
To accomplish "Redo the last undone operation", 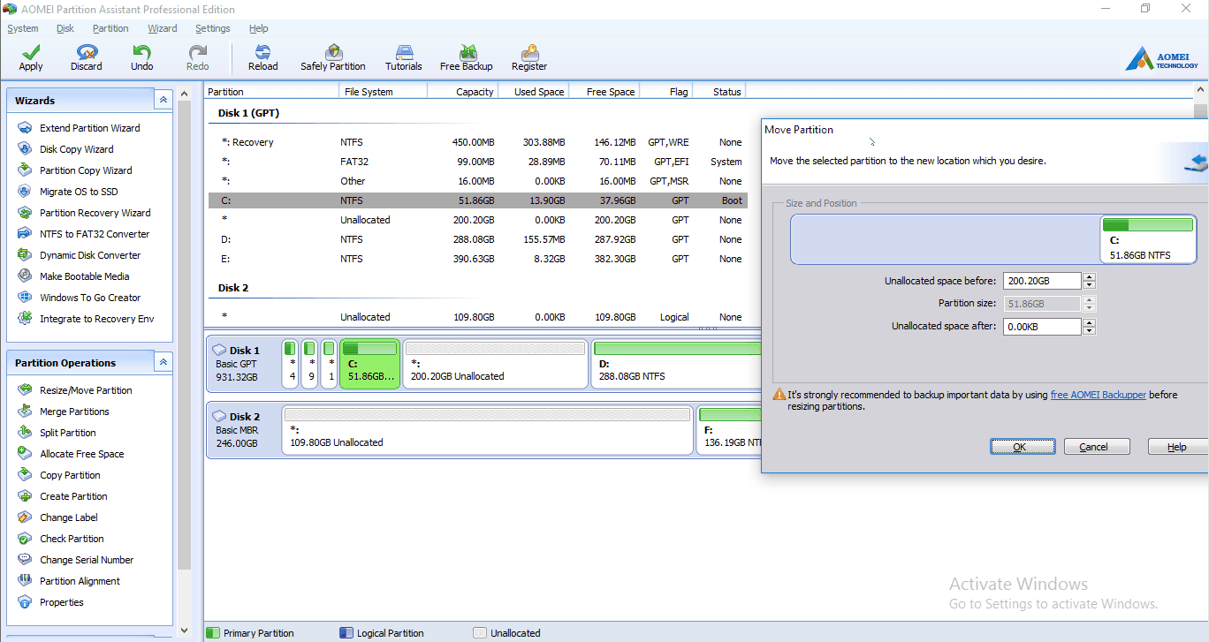I will pos(196,57).
